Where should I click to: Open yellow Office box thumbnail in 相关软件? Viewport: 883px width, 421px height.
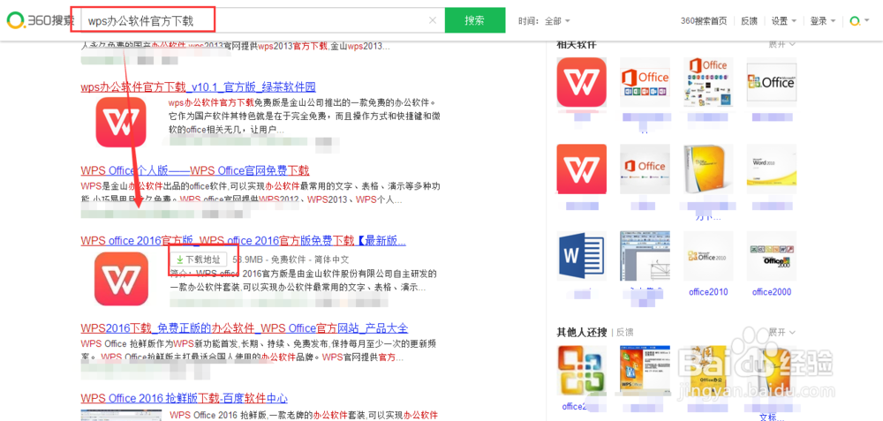tap(708, 169)
